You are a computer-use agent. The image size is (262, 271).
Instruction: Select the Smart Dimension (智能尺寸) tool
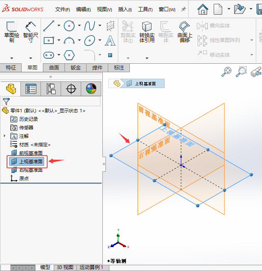pos(31,26)
